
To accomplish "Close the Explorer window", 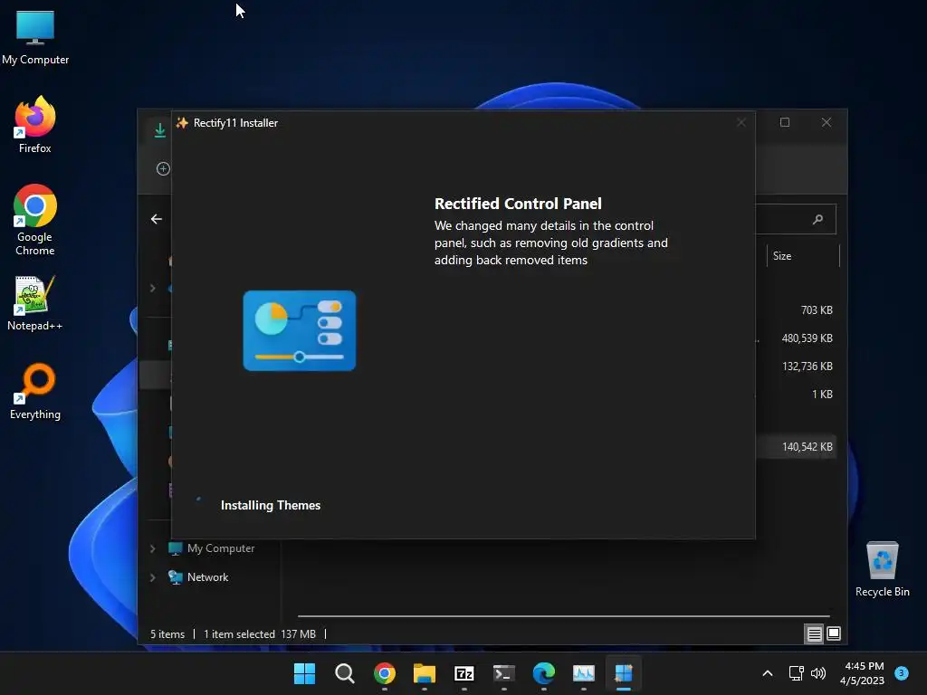I will 827,122.
